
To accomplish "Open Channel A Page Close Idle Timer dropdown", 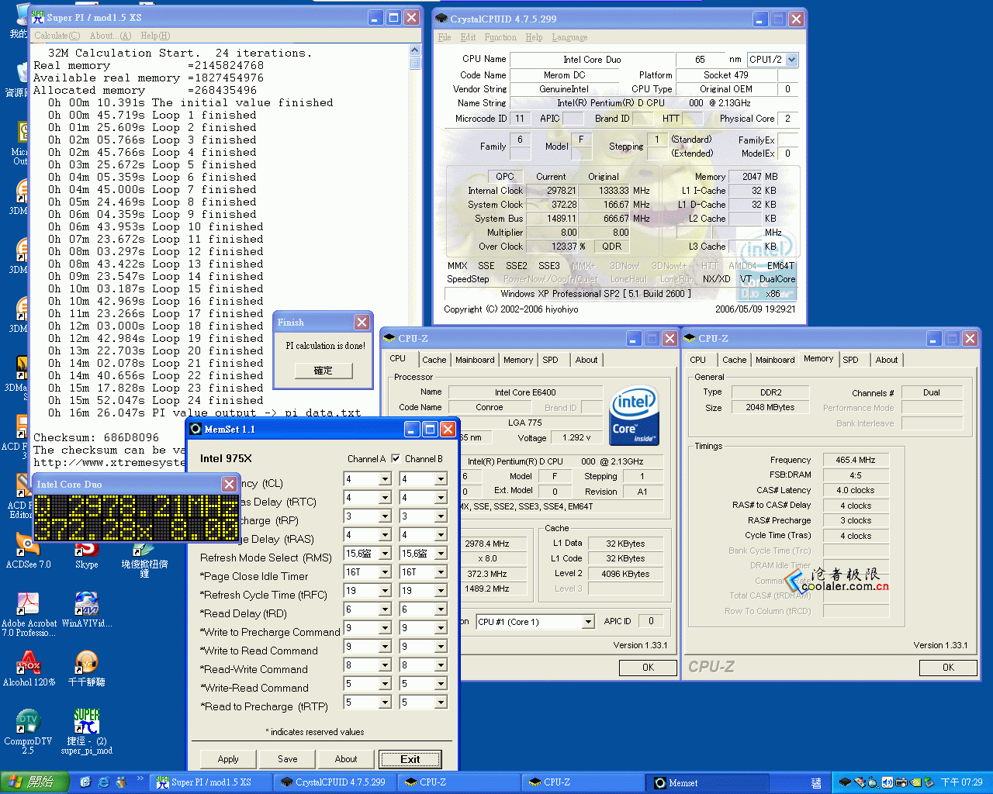I will point(385,571).
